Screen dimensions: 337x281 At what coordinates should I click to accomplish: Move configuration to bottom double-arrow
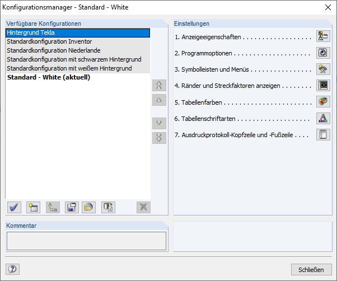[159, 138]
